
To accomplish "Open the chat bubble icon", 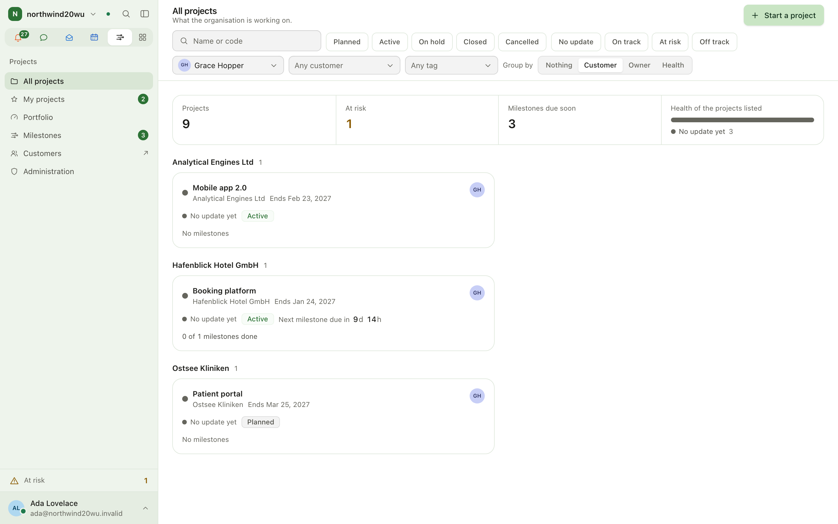I will 44,38.
